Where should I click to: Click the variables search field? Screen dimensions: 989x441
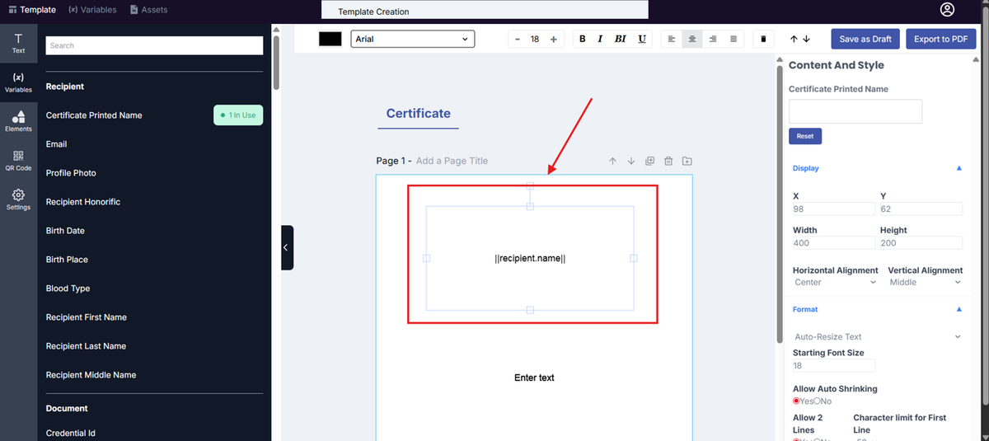154,45
